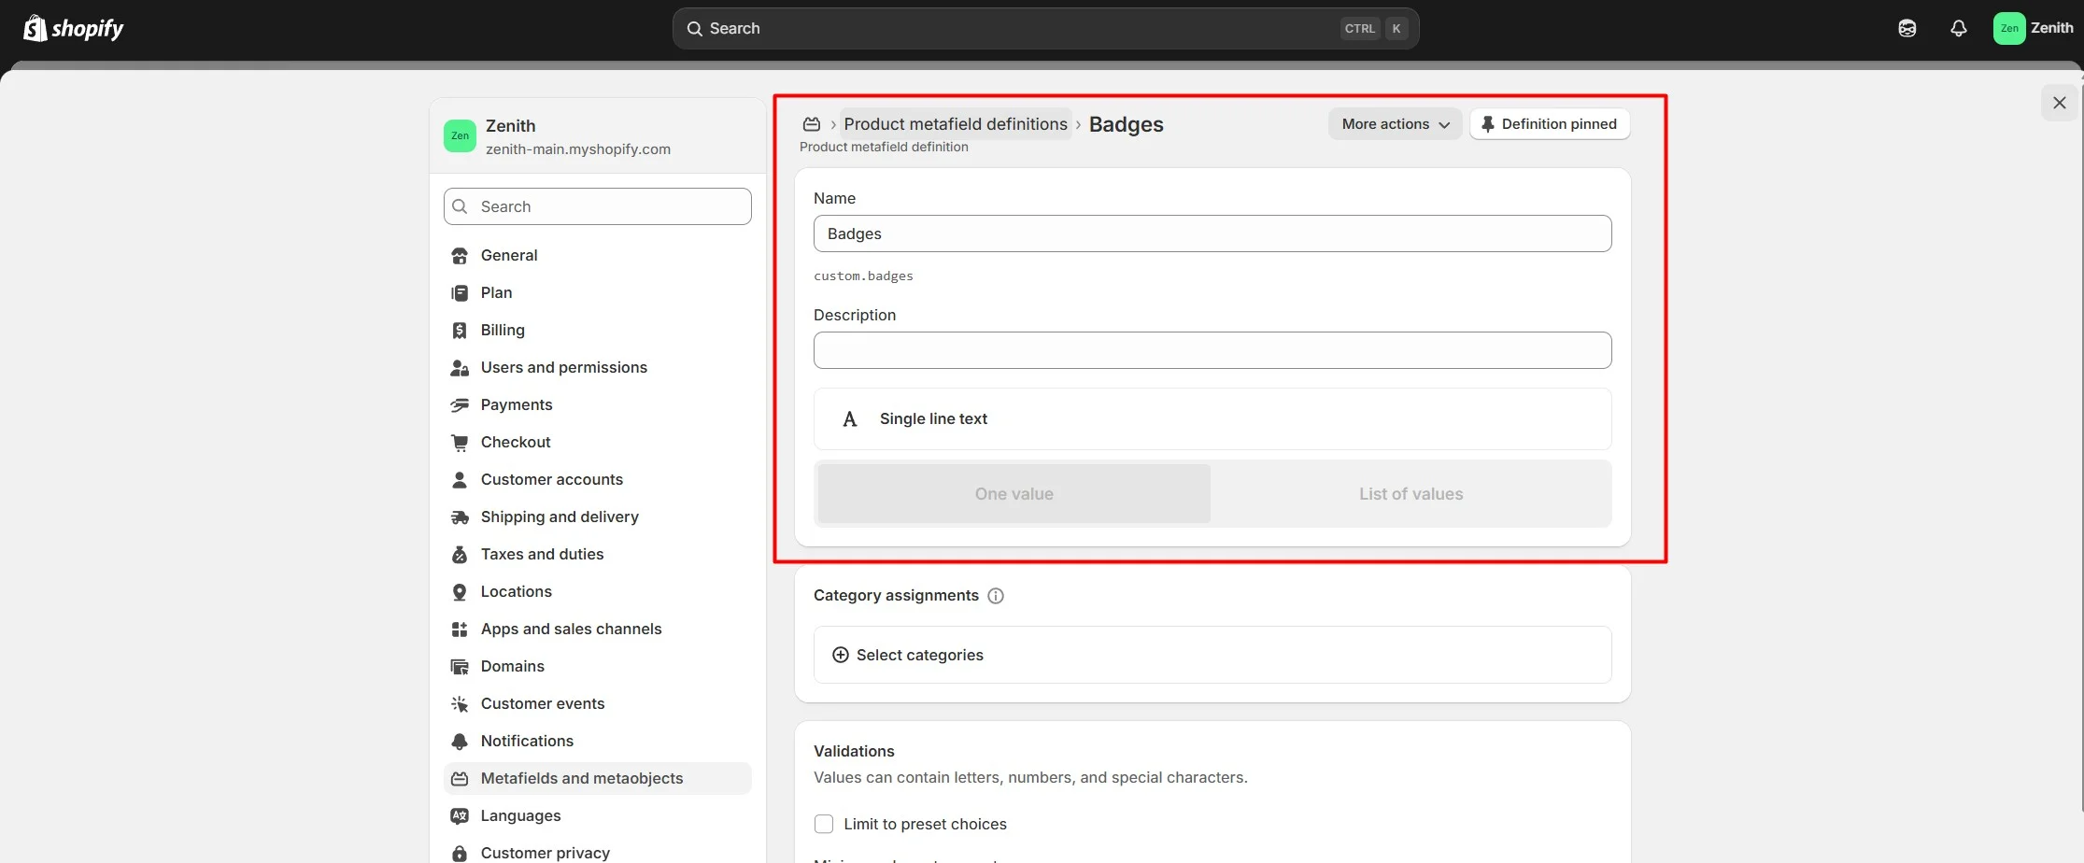
Task: Go to Users and permissions settings
Action: point(563,367)
